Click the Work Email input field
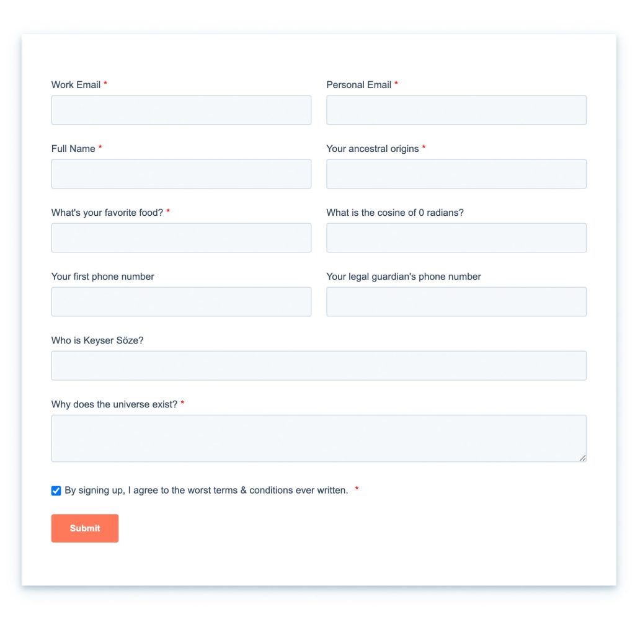Screen dimensions: 635x635 181,110
